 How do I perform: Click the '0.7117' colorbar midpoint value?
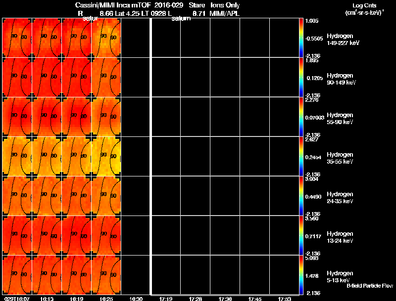tap(313, 236)
